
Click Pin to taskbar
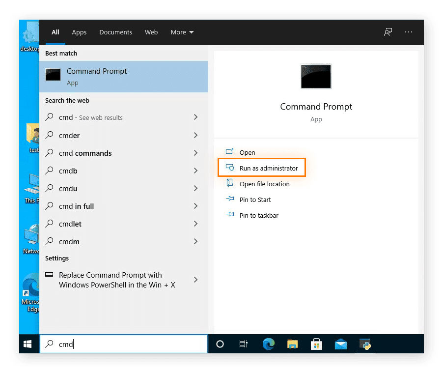coord(259,215)
